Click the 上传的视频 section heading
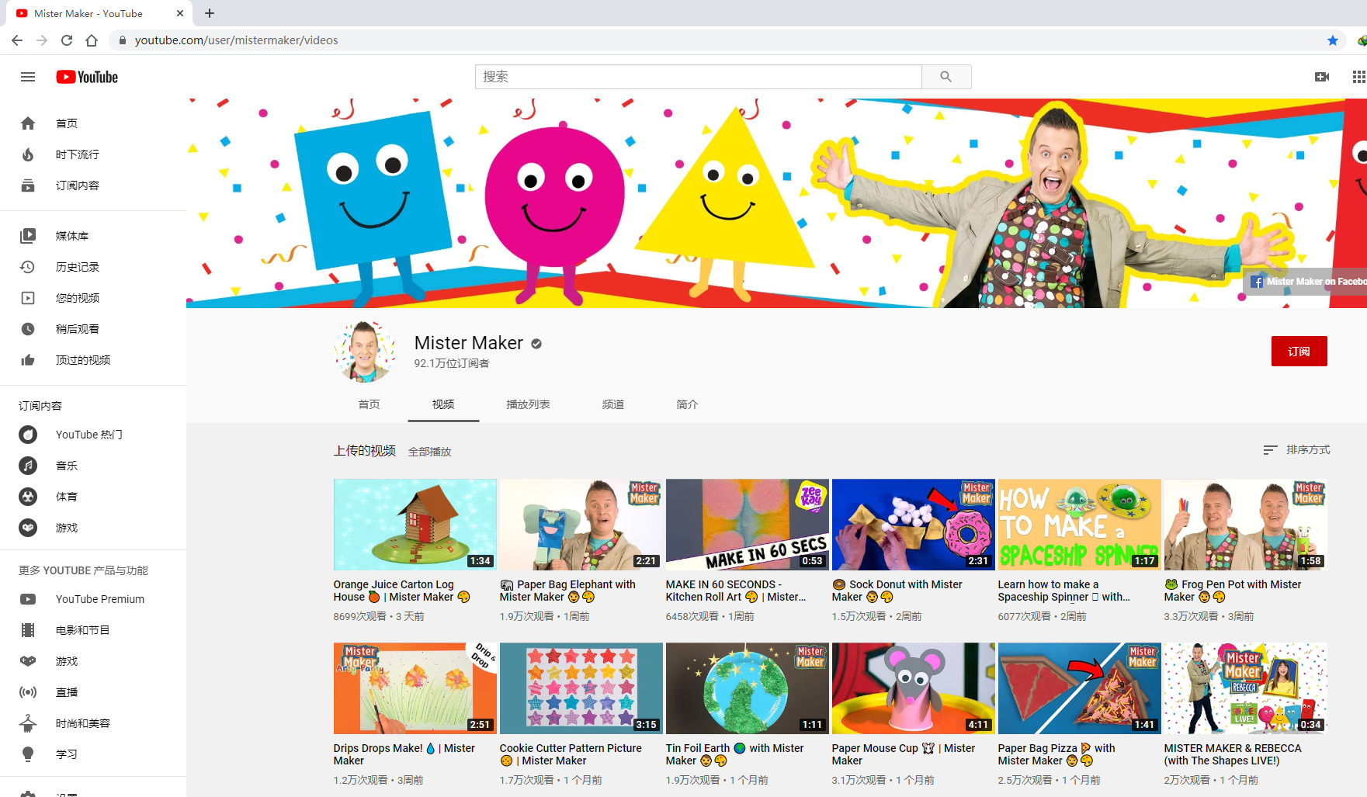Viewport: 1367px width, 797px height. [x=365, y=451]
